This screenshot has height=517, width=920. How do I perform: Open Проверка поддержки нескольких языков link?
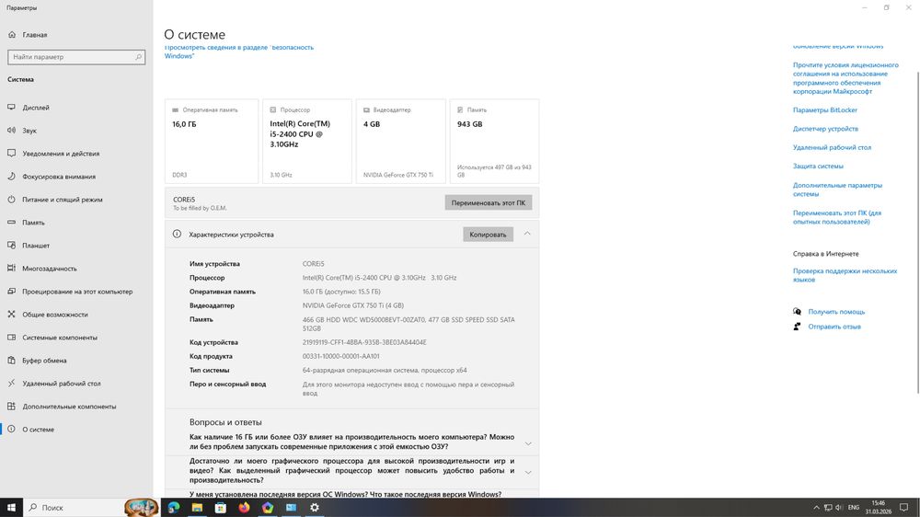coord(845,275)
